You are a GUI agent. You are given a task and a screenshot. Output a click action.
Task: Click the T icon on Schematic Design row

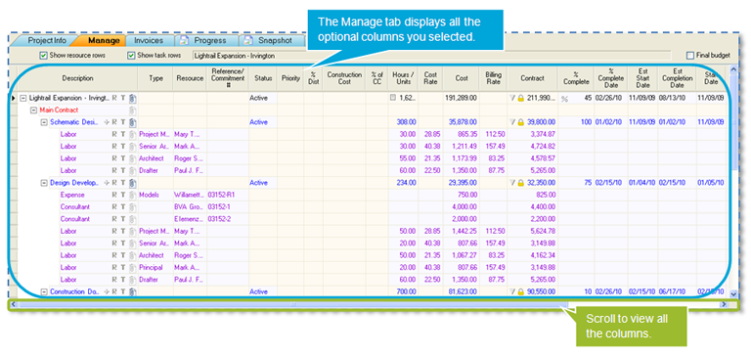(x=122, y=122)
